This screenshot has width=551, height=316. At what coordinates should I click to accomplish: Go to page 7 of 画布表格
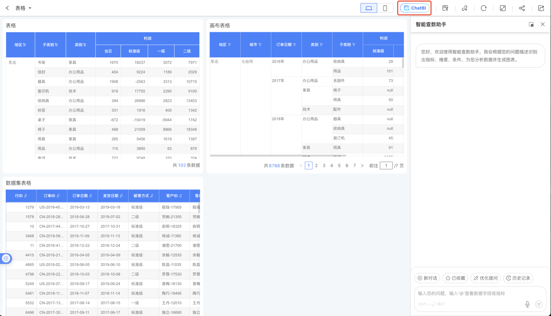(x=354, y=166)
